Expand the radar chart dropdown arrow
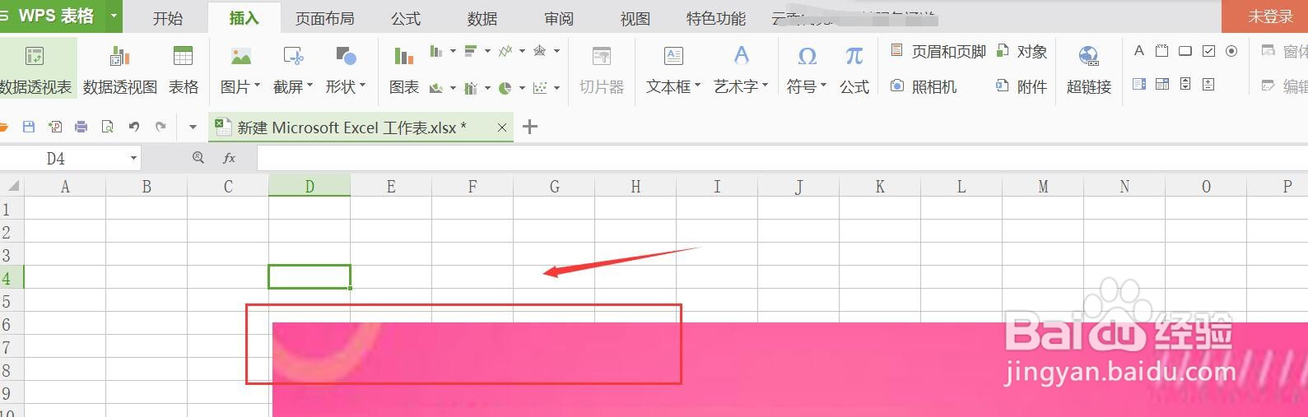This screenshot has width=1308, height=417. [x=556, y=51]
